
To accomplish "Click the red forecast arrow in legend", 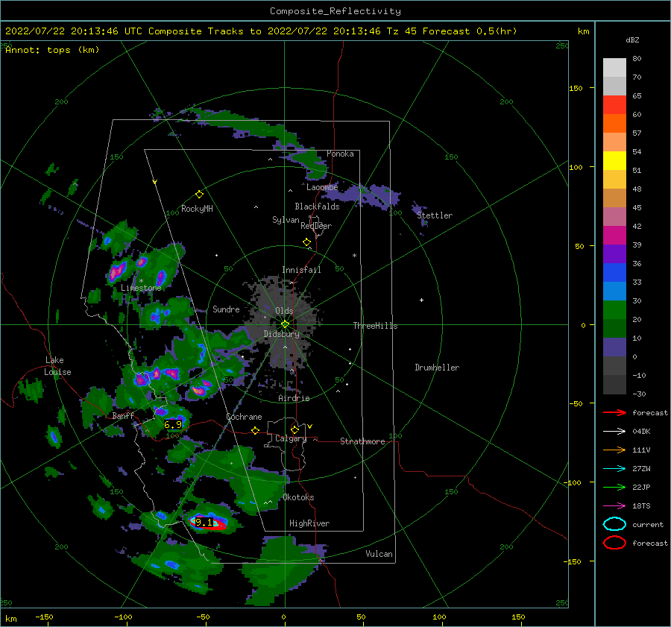I will 614,412.
